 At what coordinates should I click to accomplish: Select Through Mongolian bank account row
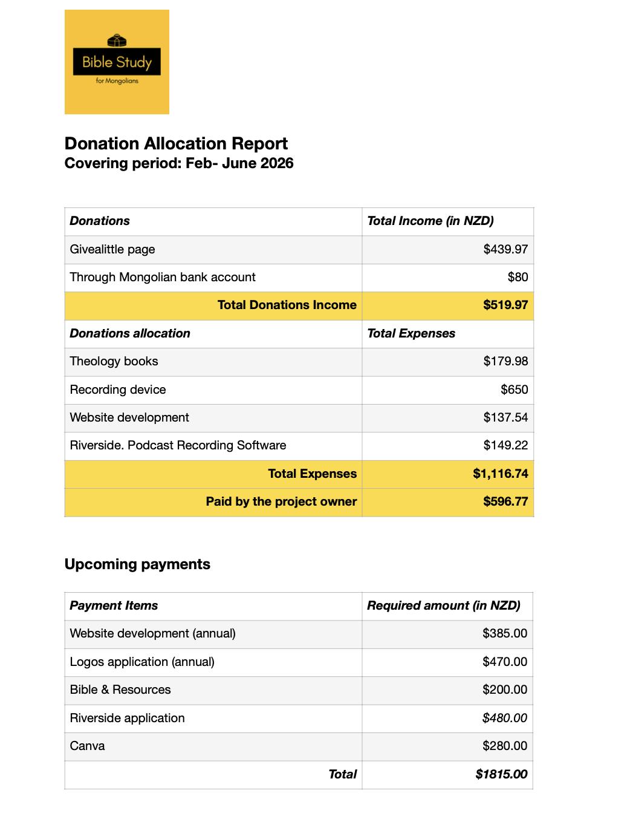pyautogui.click(x=299, y=278)
